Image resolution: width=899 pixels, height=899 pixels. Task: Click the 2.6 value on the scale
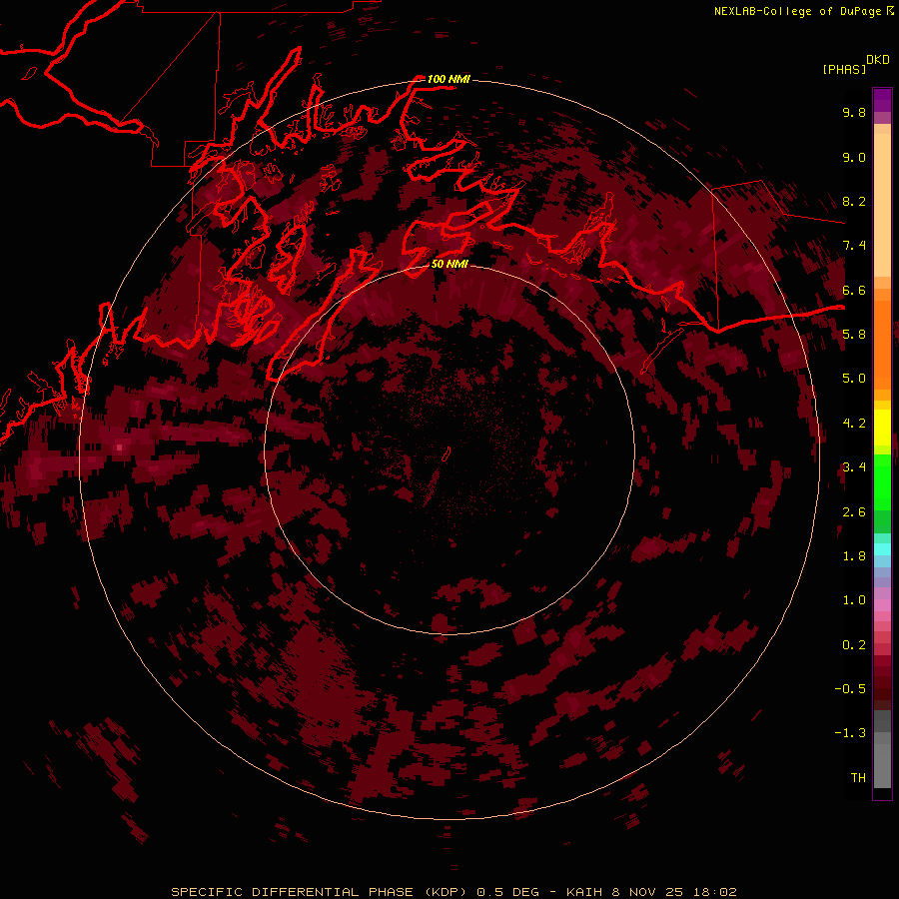pos(854,511)
